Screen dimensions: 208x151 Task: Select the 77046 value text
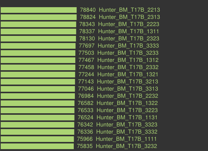tap(86, 89)
